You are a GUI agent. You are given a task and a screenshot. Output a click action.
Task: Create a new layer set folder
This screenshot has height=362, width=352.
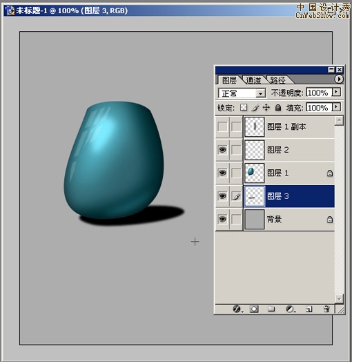(x=271, y=309)
